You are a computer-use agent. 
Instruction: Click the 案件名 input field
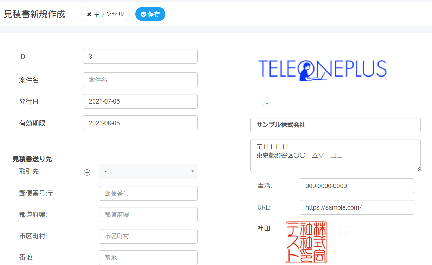[140, 80]
